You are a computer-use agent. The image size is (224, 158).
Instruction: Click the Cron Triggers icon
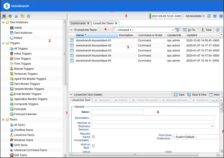coord(12,59)
